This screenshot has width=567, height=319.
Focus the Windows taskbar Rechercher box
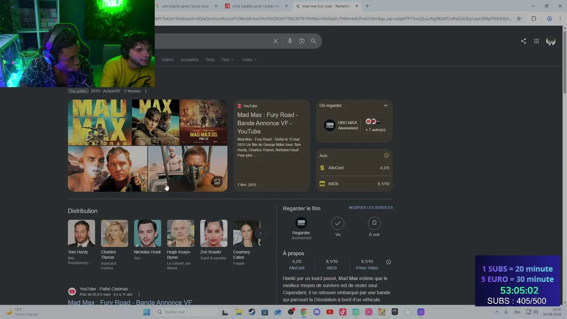click(x=186, y=312)
